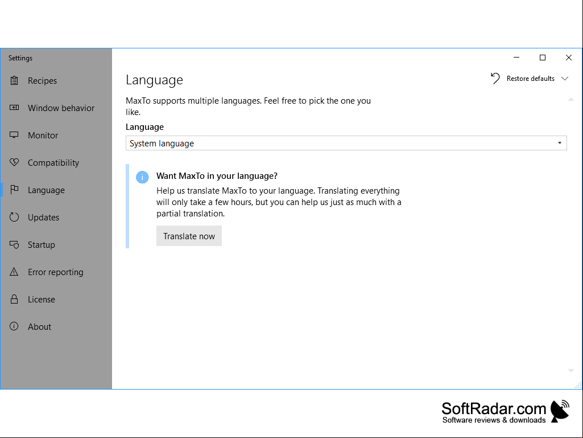Expand the Restore defaults chevron
The height and width of the screenshot is (438, 583).
point(565,79)
